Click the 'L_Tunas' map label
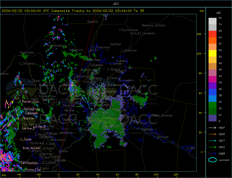The height and width of the screenshot is (178, 232). point(26,139)
